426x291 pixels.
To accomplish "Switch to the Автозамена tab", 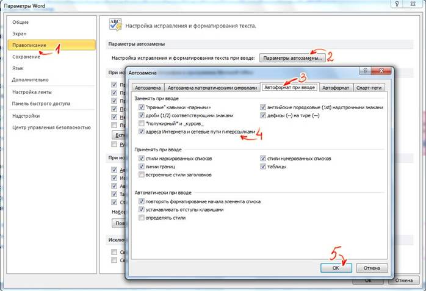I will [x=148, y=88].
